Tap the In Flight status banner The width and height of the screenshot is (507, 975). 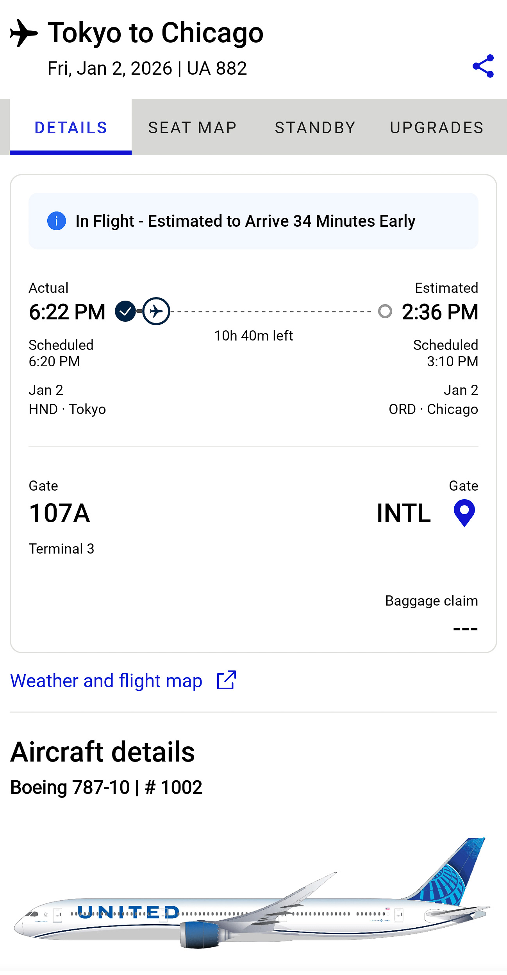pos(253,221)
